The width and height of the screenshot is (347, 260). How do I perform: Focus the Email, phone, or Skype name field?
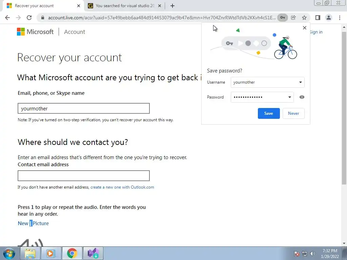pyautogui.click(x=84, y=108)
